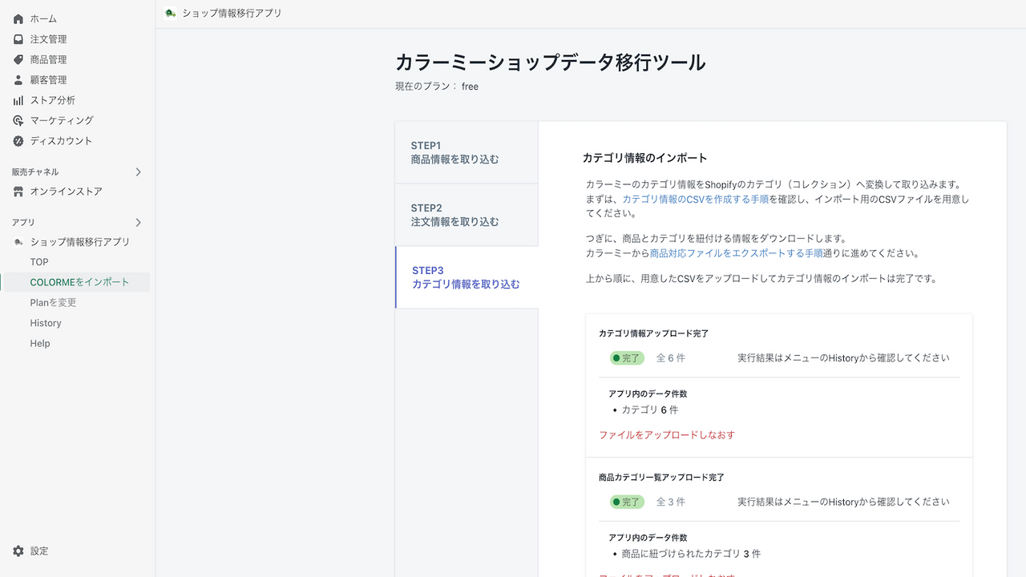Click the オンラインストア storefront icon
1026x577 pixels.
pos(18,192)
